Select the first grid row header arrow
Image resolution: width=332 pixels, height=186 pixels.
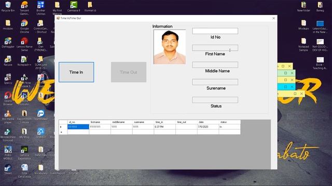[x=63, y=127]
